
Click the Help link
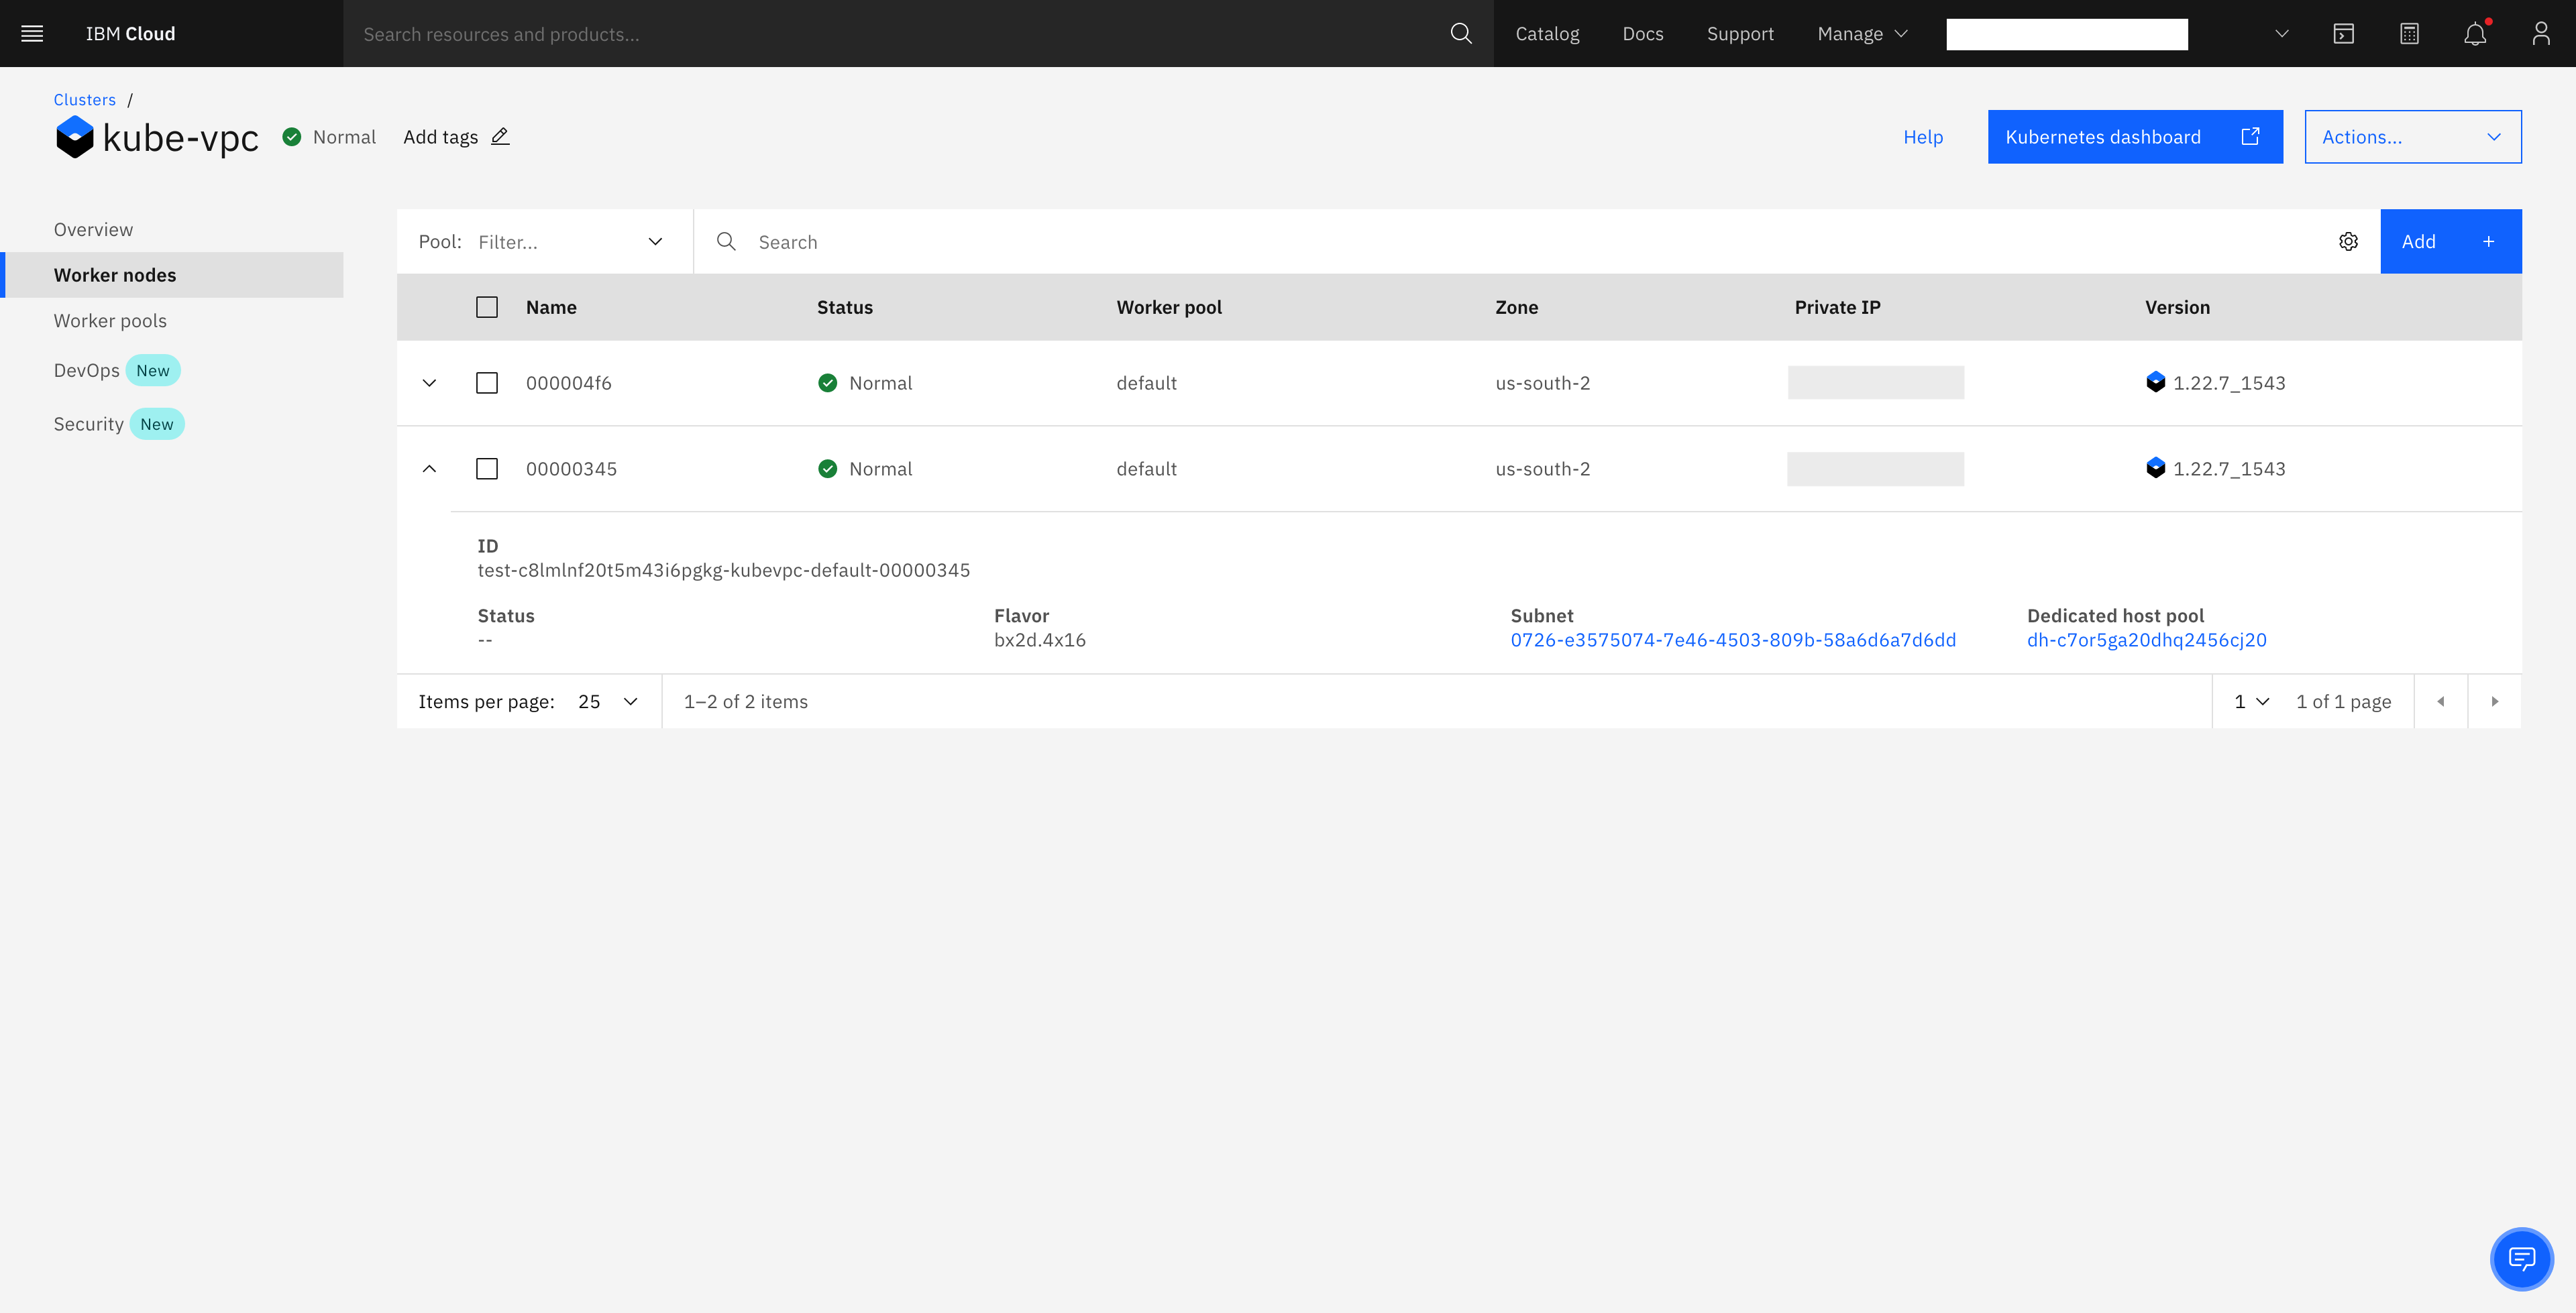[1923, 136]
